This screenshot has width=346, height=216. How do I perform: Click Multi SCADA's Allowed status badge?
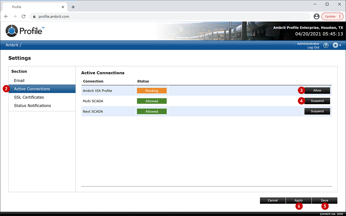pyautogui.click(x=152, y=101)
